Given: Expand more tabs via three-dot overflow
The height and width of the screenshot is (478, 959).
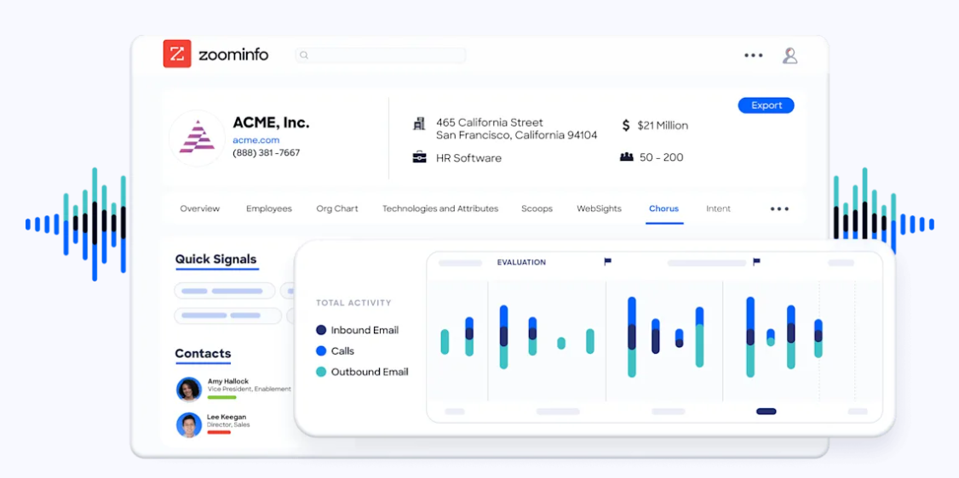Looking at the screenshot, I should tap(779, 208).
